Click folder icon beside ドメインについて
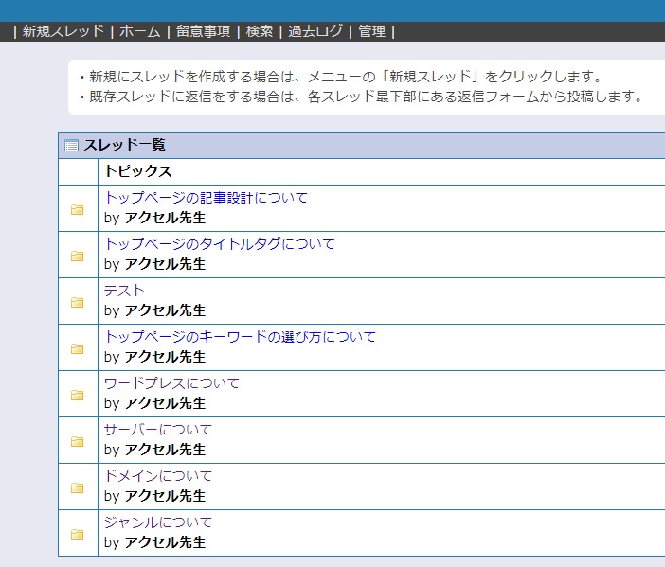This screenshot has width=665, height=567. [x=77, y=487]
